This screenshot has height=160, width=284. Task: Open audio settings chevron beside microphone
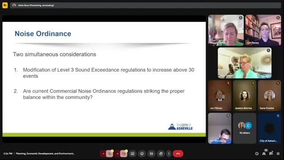pyautogui.click(x=103, y=154)
